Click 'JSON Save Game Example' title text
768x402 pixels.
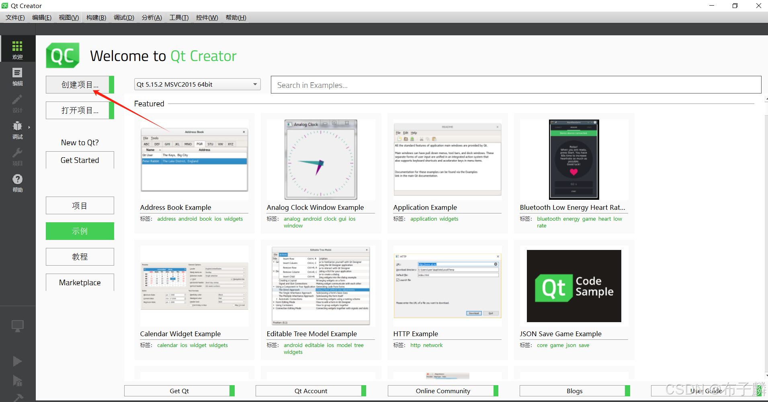pos(561,334)
